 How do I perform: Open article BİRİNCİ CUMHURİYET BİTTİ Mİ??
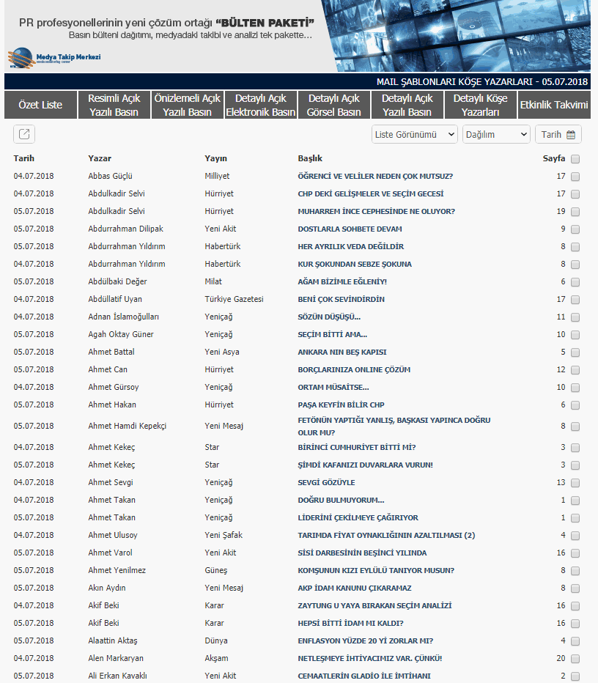[357, 447]
